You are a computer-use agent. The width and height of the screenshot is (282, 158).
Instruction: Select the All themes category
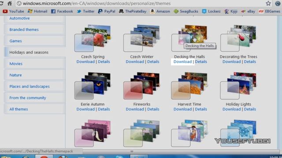pos(35,109)
